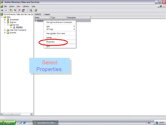
Task: Collapse the Brighton site node
Action: pyautogui.click(x=5, y=22)
